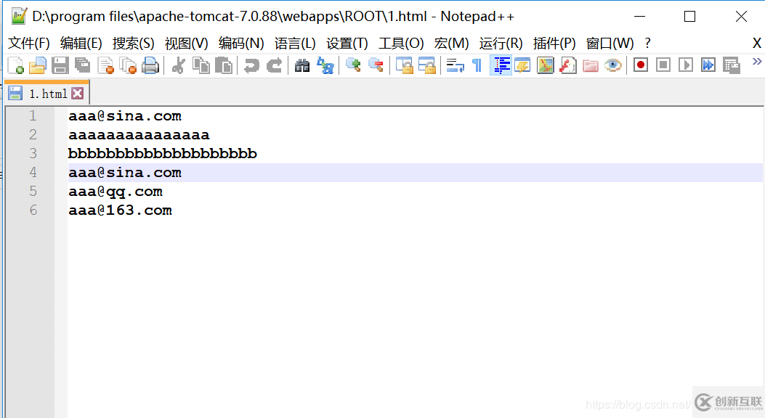Image resolution: width=765 pixels, height=418 pixels.
Task: Open the 插件(P) menu
Action: 554,44
